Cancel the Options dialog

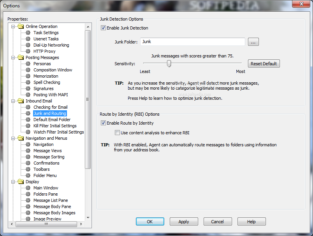[x=218, y=222]
